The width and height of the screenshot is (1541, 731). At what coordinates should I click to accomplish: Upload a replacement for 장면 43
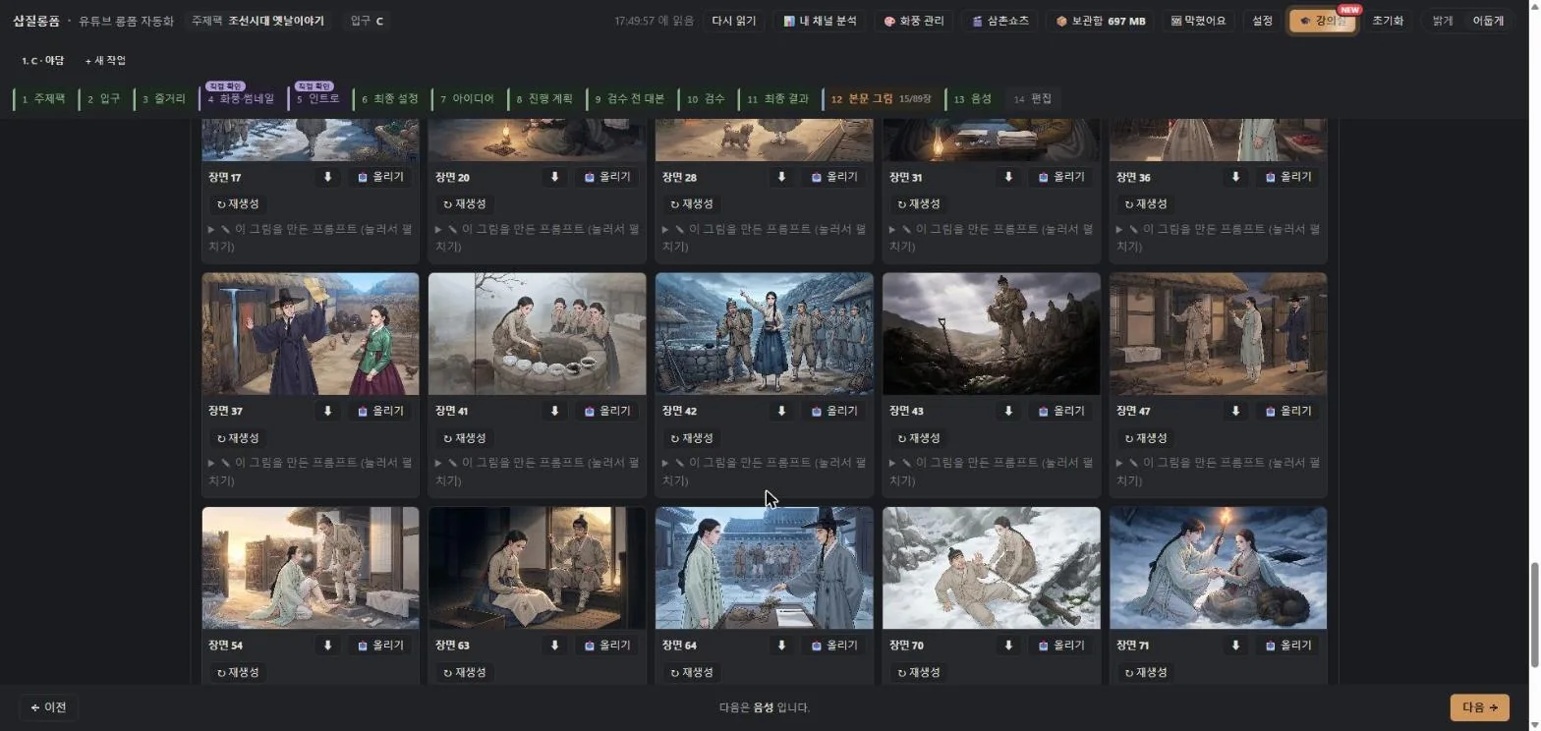pyautogui.click(x=1060, y=411)
